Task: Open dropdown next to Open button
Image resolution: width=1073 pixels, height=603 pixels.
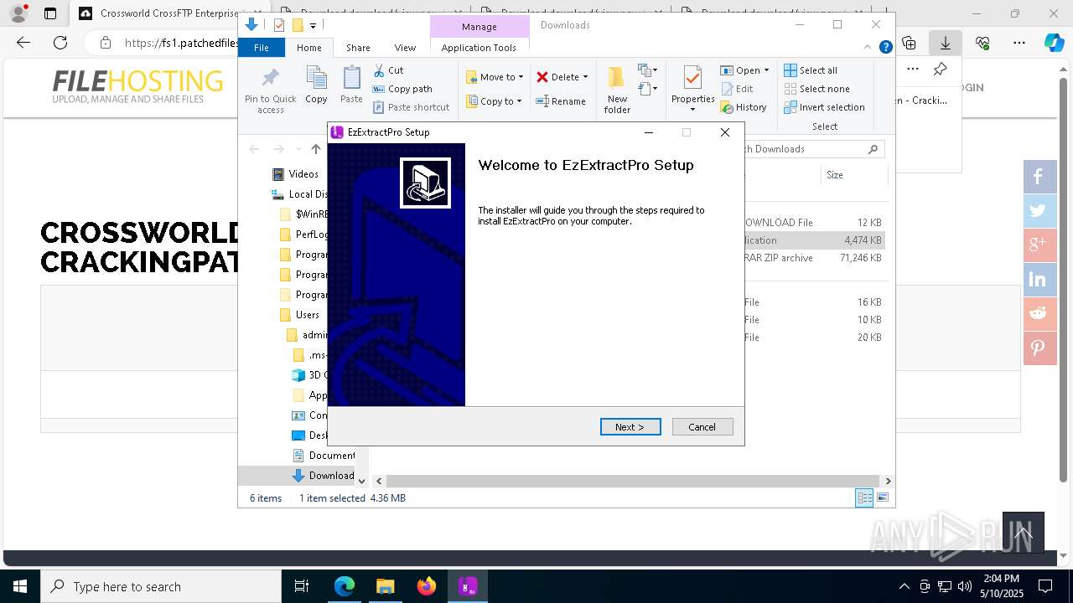Action: [766, 70]
